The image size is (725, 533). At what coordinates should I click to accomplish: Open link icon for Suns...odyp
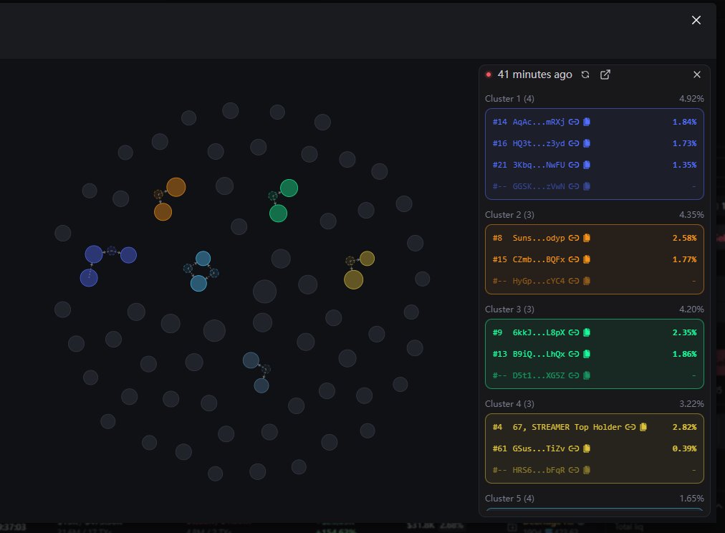(x=574, y=238)
